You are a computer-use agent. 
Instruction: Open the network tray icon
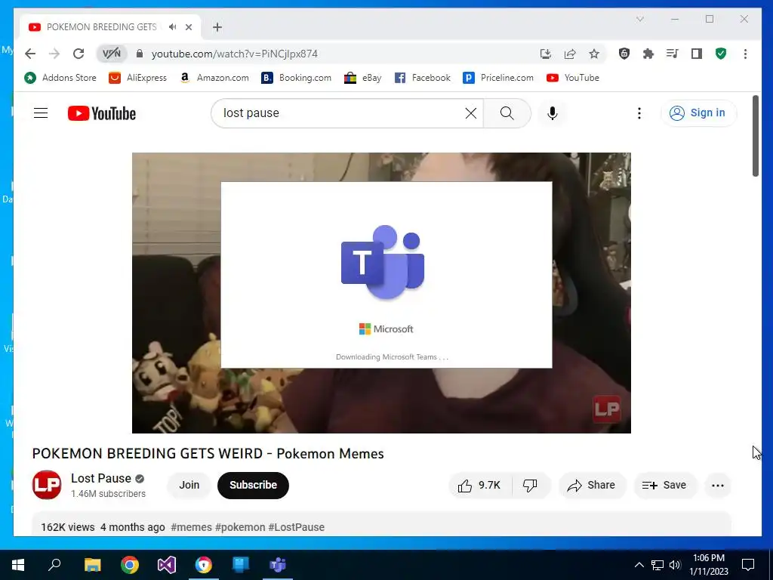click(658, 565)
